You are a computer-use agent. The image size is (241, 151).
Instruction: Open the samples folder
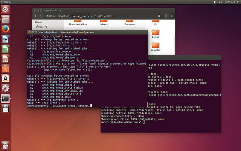click(156, 46)
